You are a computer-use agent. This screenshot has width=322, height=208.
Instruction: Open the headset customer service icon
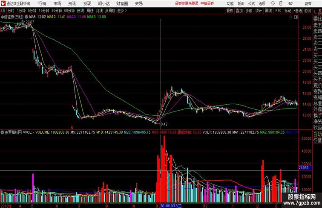pyautogui.click(x=273, y=3)
